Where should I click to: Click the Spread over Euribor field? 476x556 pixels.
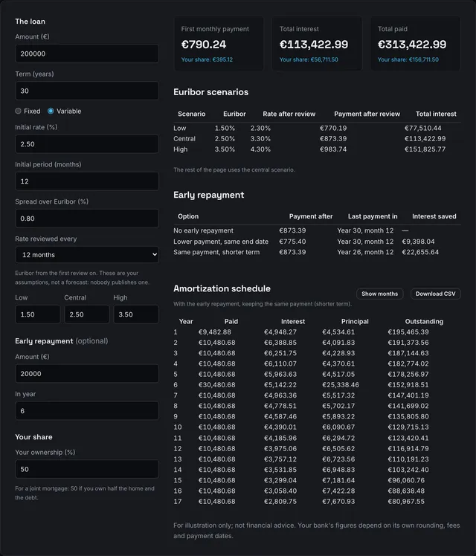tap(87, 219)
